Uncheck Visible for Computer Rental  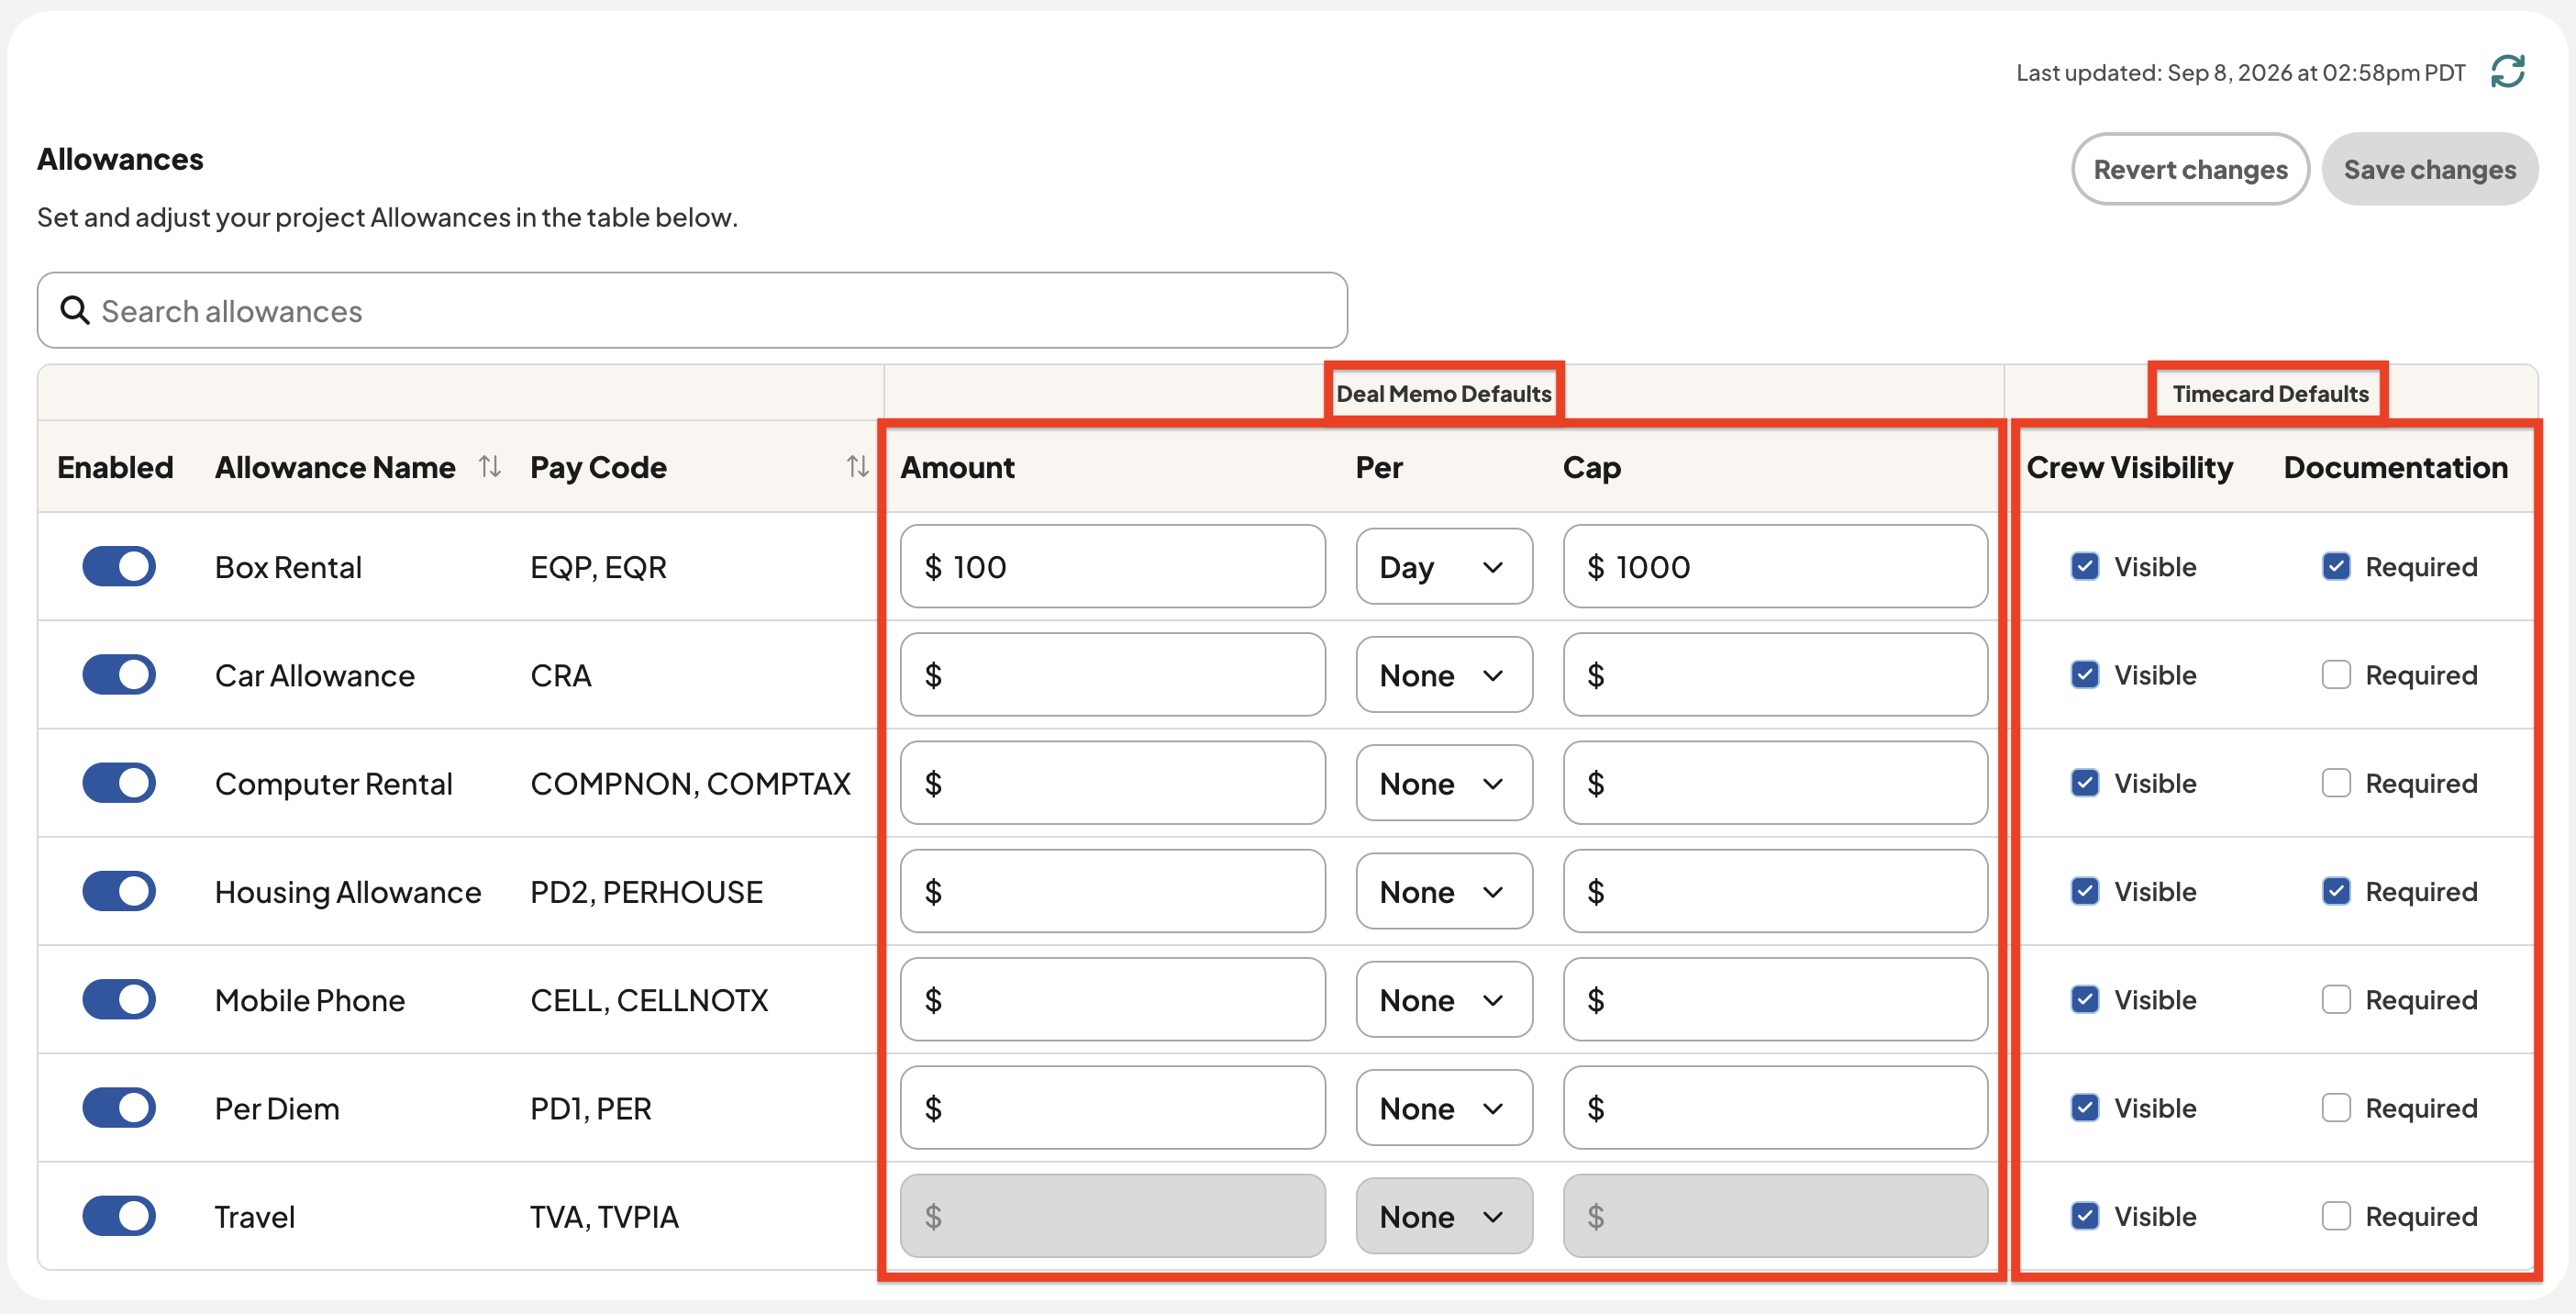(x=2085, y=783)
